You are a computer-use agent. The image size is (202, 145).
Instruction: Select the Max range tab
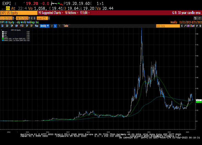(x=37, y=26)
